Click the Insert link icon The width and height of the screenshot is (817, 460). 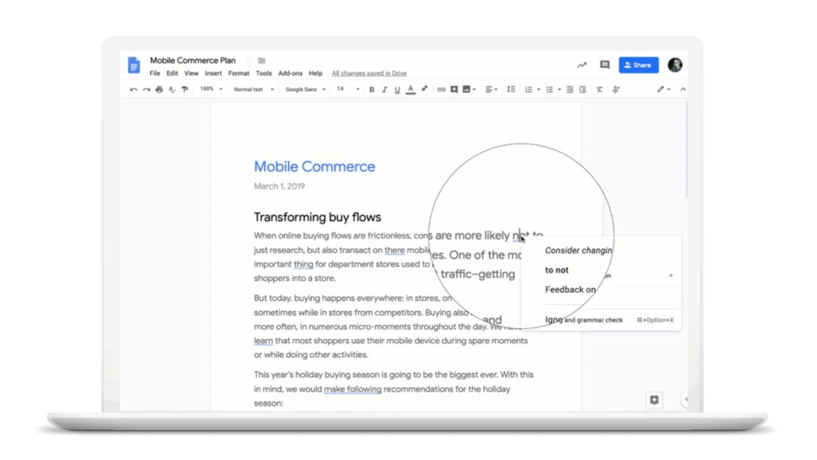click(441, 90)
